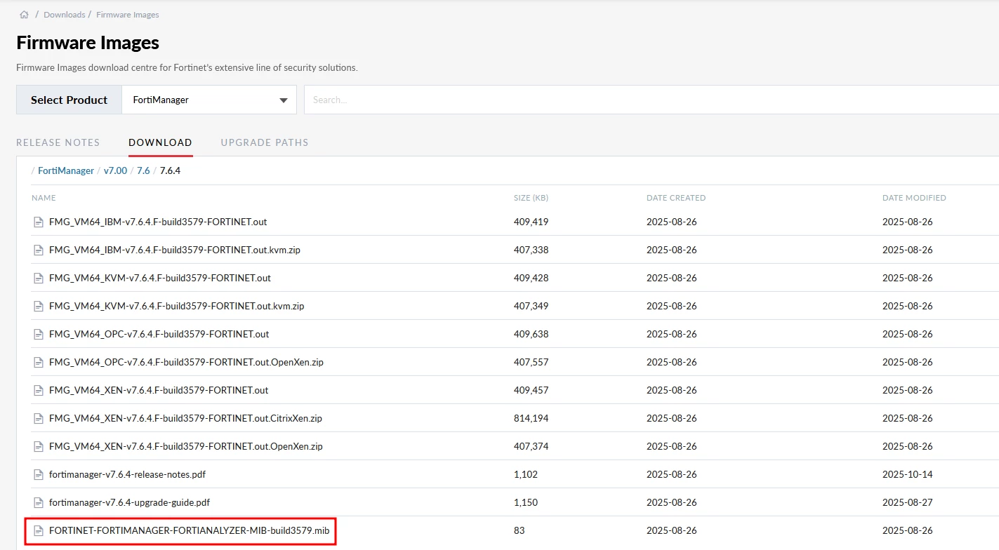Download FMG_VM64_IBM out.kvm.zip file
Screen dimensions: 999x550
pos(175,250)
